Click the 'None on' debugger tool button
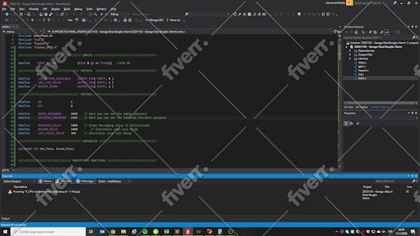The height and width of the screenshot is (236, 420). [x=174, y=20]
